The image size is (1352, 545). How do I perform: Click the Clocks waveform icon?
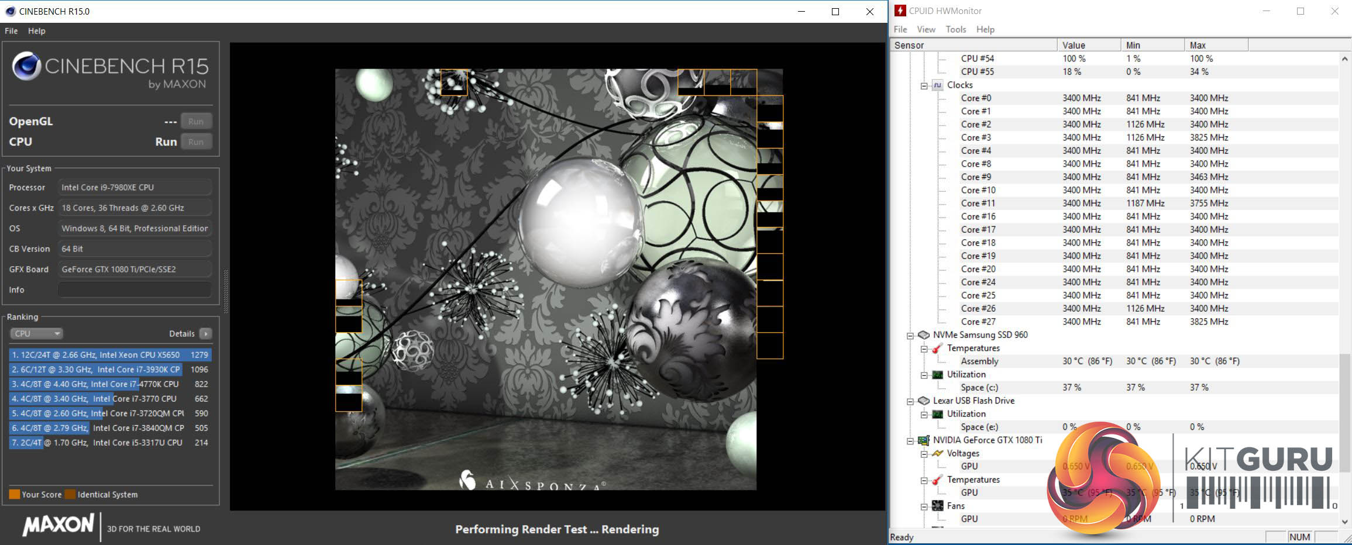[x=937, y=85]
